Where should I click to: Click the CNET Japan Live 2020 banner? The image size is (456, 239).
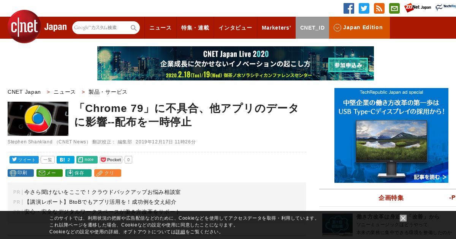click(236, 63)
